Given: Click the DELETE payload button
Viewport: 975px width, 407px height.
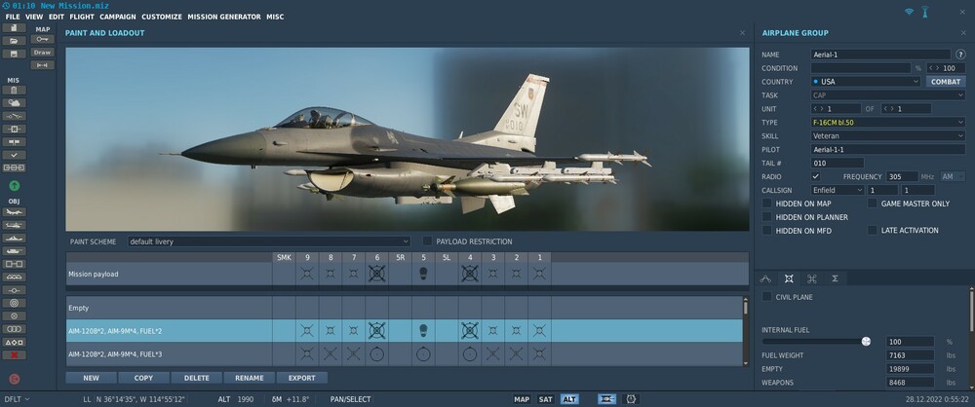Looking at the screenshot, I should [x=197, y=378].
